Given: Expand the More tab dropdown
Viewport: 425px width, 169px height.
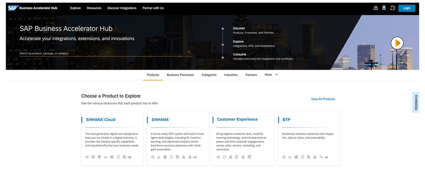Looking at the screenshot, I should pyautogui.click(x=271, y=75).
